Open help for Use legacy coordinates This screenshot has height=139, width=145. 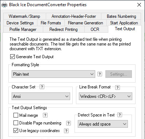pyautogui.click(x=66, y=131)
